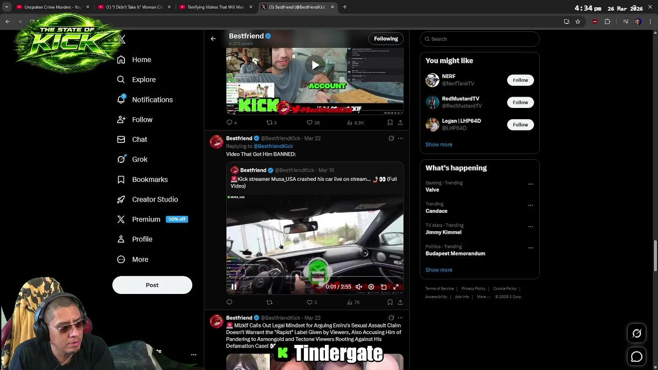658x370 pixels.
Task: Share the Video That Got Him BANNED post
Action: [400, 302]
